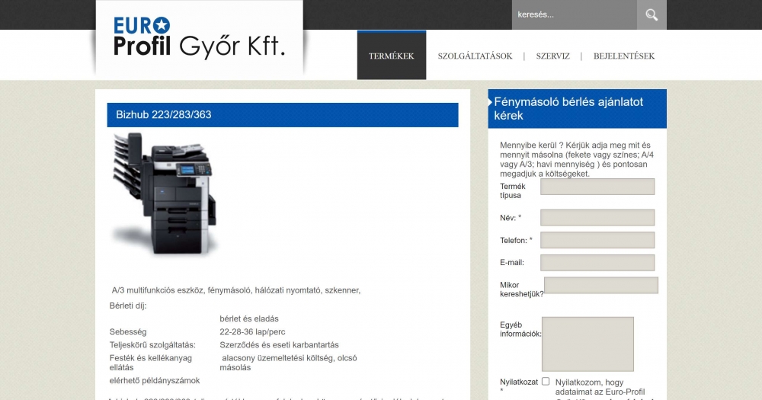Click into the Egyéb információk textarea
The width and height of the screenshot is (762, 400).
[588, 344]
